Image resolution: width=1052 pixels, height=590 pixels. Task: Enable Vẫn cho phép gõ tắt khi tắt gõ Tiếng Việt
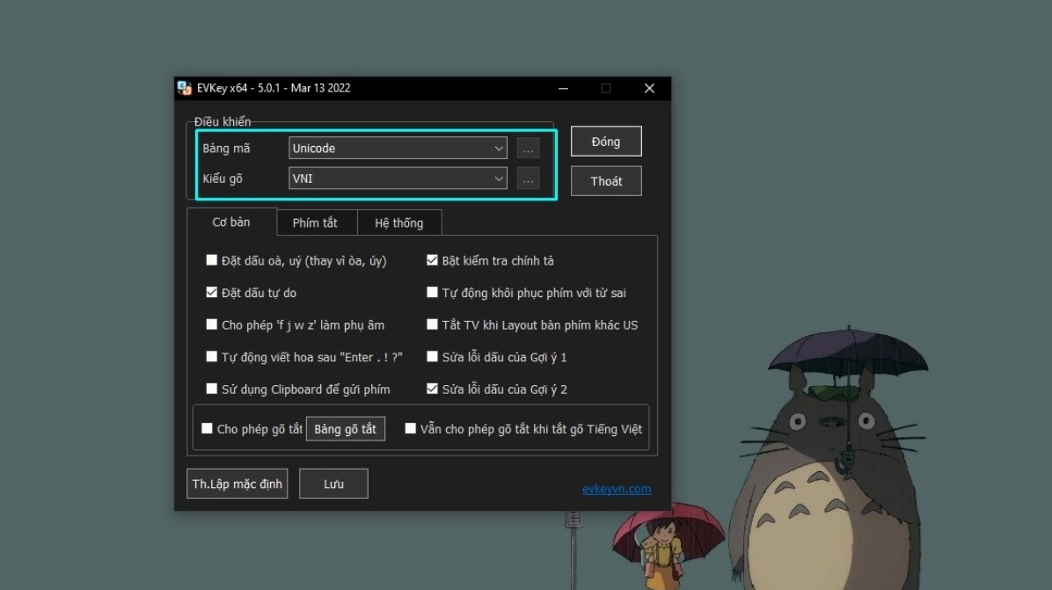click(410, 428)
